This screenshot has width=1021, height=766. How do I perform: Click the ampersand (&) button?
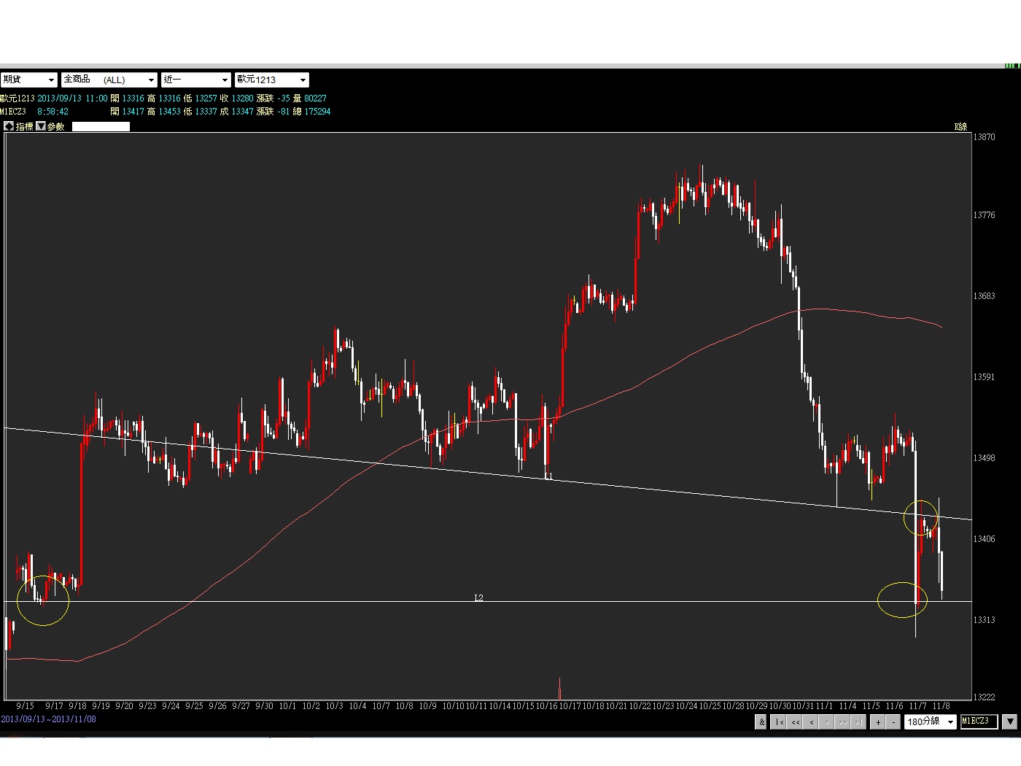point(761,721)
